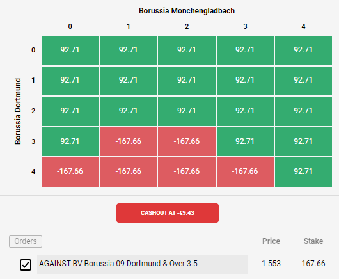The height and width of the screenshot is (279, 339).
Task: Select score cell Dortmund 0 - Monchengladbach 0
Action: pos(70,51)
